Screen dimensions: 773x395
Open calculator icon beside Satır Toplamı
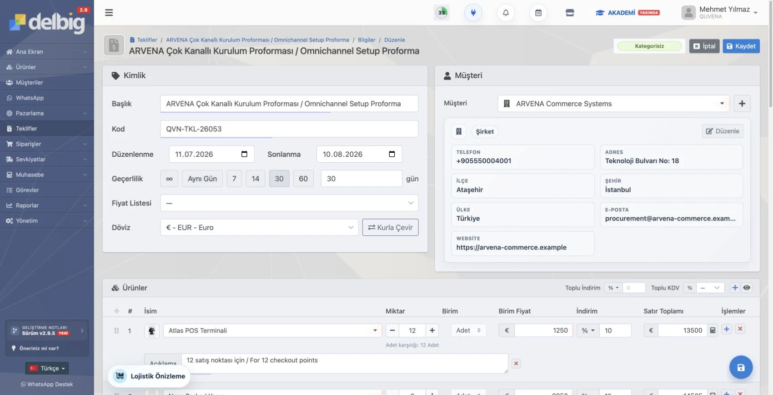(x=713, y=330)
